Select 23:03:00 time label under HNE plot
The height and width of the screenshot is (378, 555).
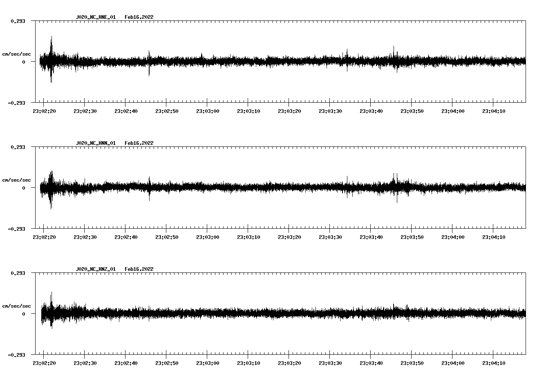tap(208, 111)
